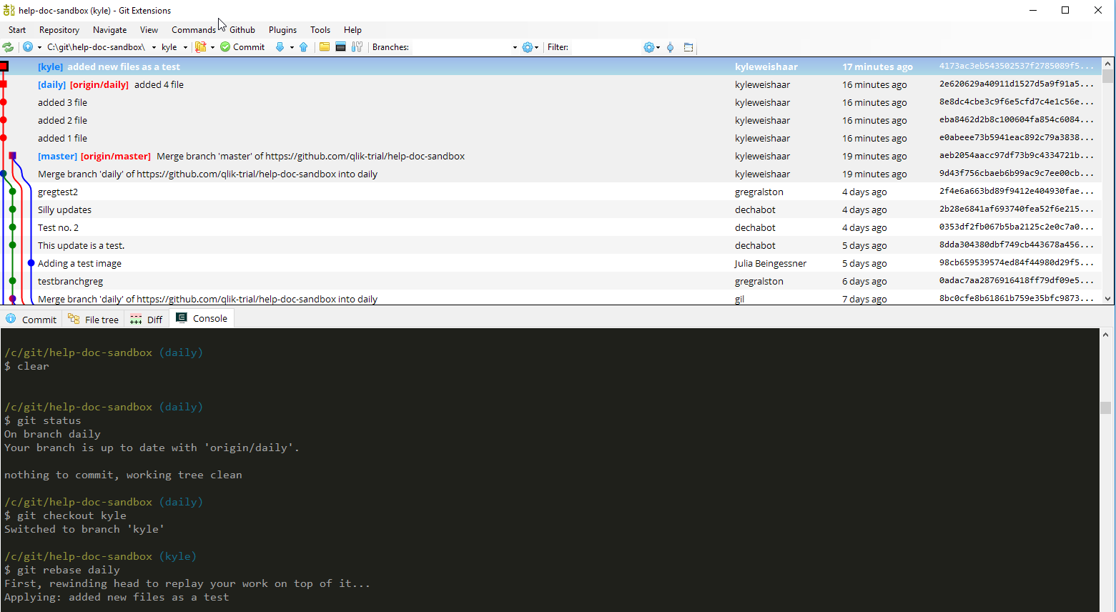Expand the Pull options dropdown arrow
This screenshot has width=1116, height=612.
[x=292, y=47]
